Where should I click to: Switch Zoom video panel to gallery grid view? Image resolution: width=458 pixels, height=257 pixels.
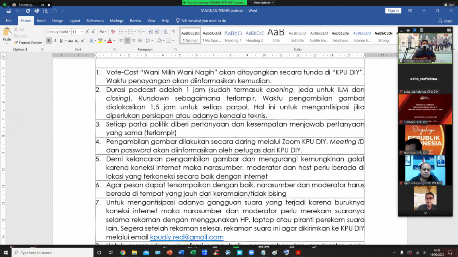(421, 30)
